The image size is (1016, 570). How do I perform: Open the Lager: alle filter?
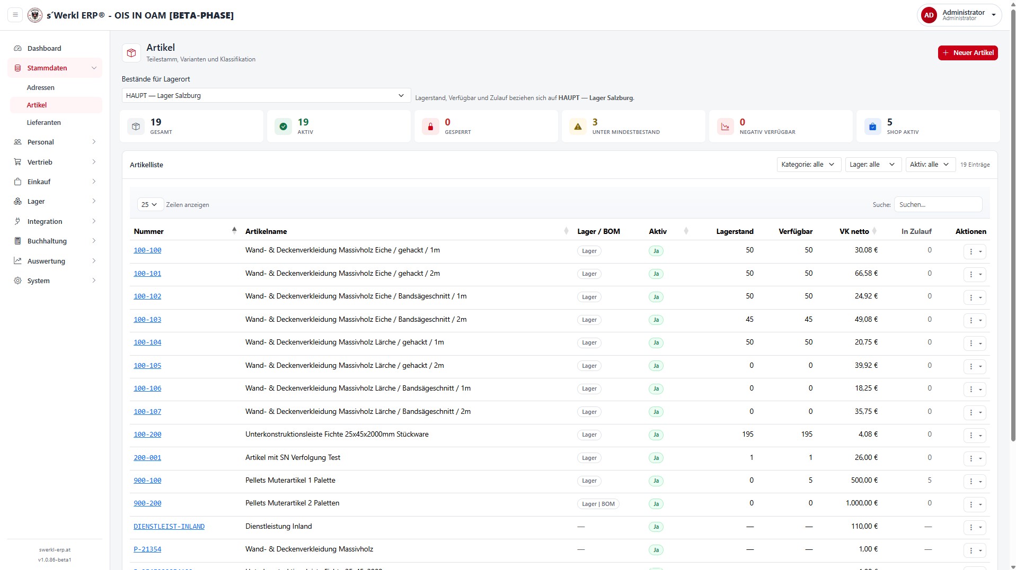tap(873, 165)
